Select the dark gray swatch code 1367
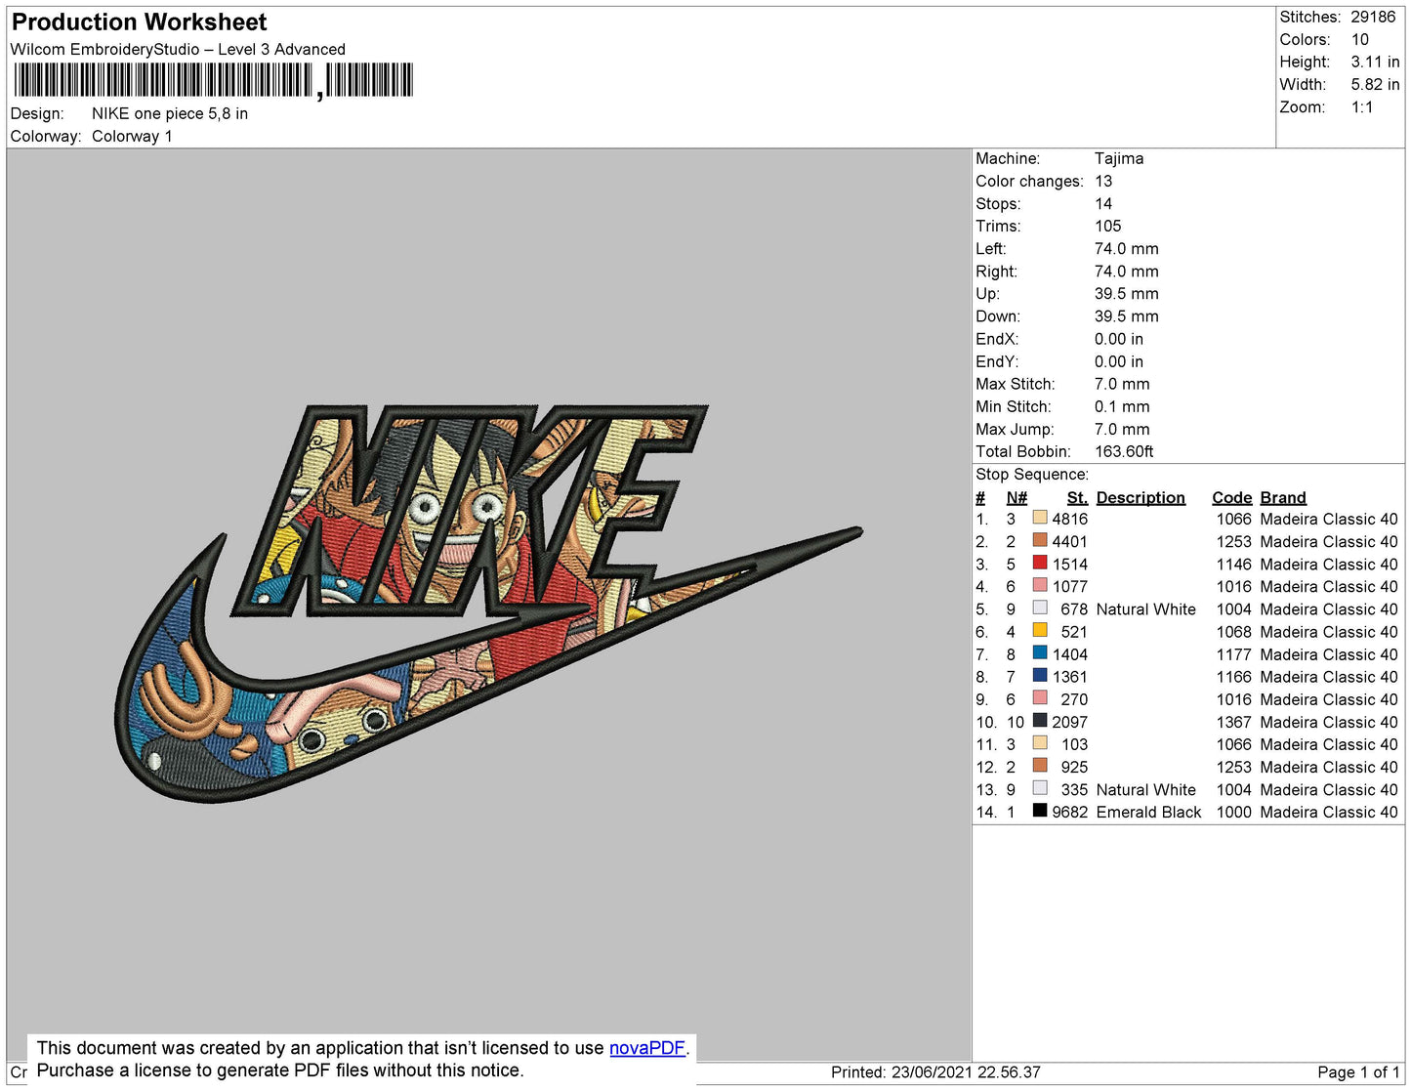Image resolution: width=1411 pixels, height=1091 pixels. coord(1040,722)
